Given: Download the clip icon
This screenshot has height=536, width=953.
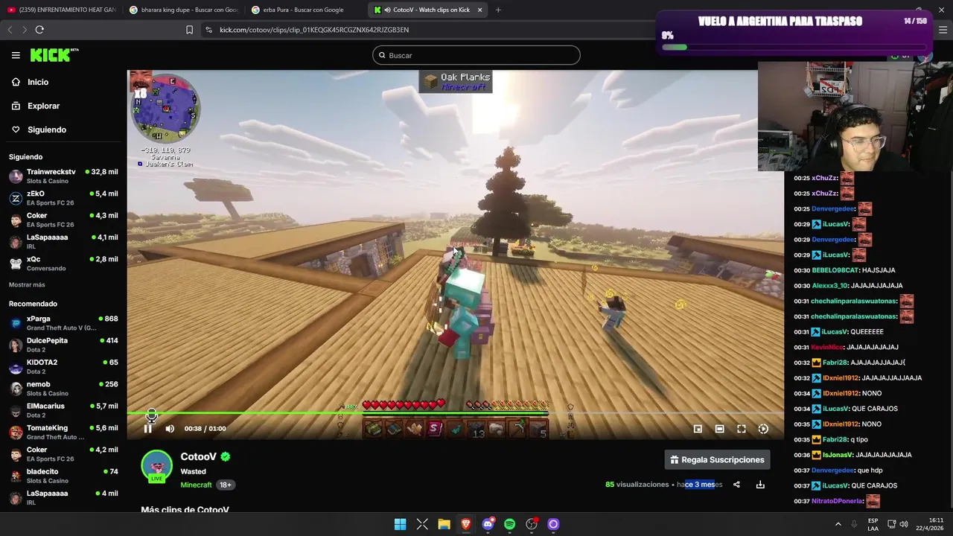Looking at the screenshot, I should 760,485.
